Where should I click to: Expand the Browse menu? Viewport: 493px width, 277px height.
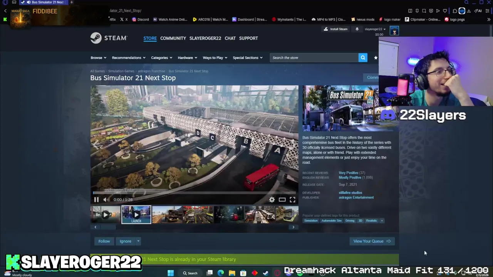click(x=99, y=58)
